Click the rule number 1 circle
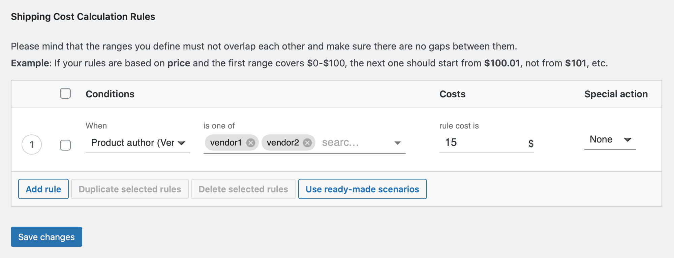This screenshot has height=258, width=674. 32,144
